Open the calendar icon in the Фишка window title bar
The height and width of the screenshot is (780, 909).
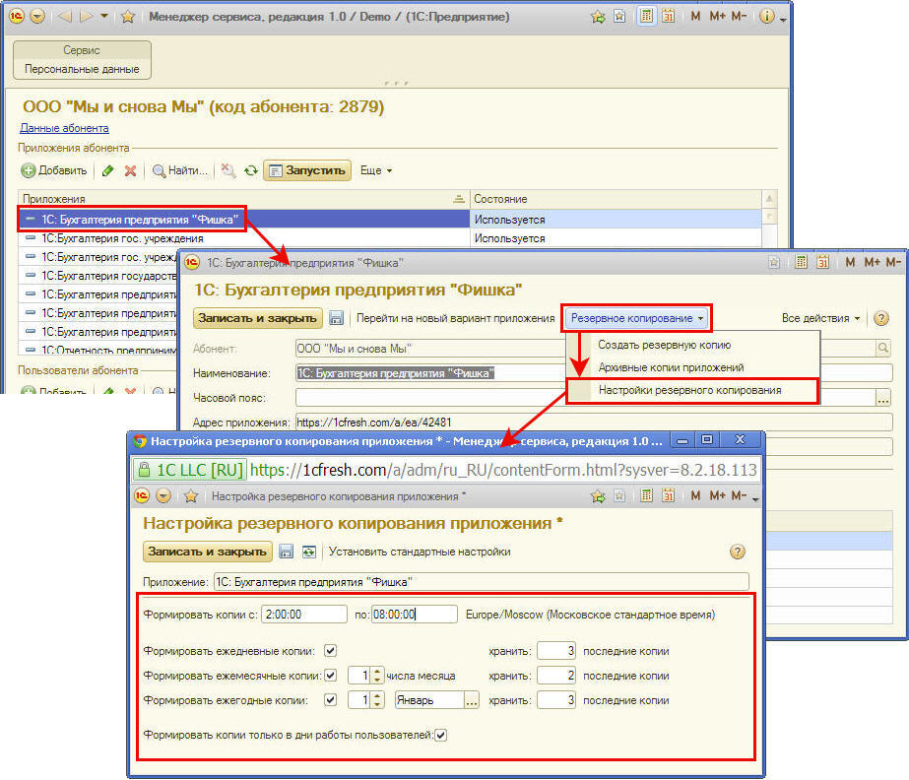coord(822,262)
